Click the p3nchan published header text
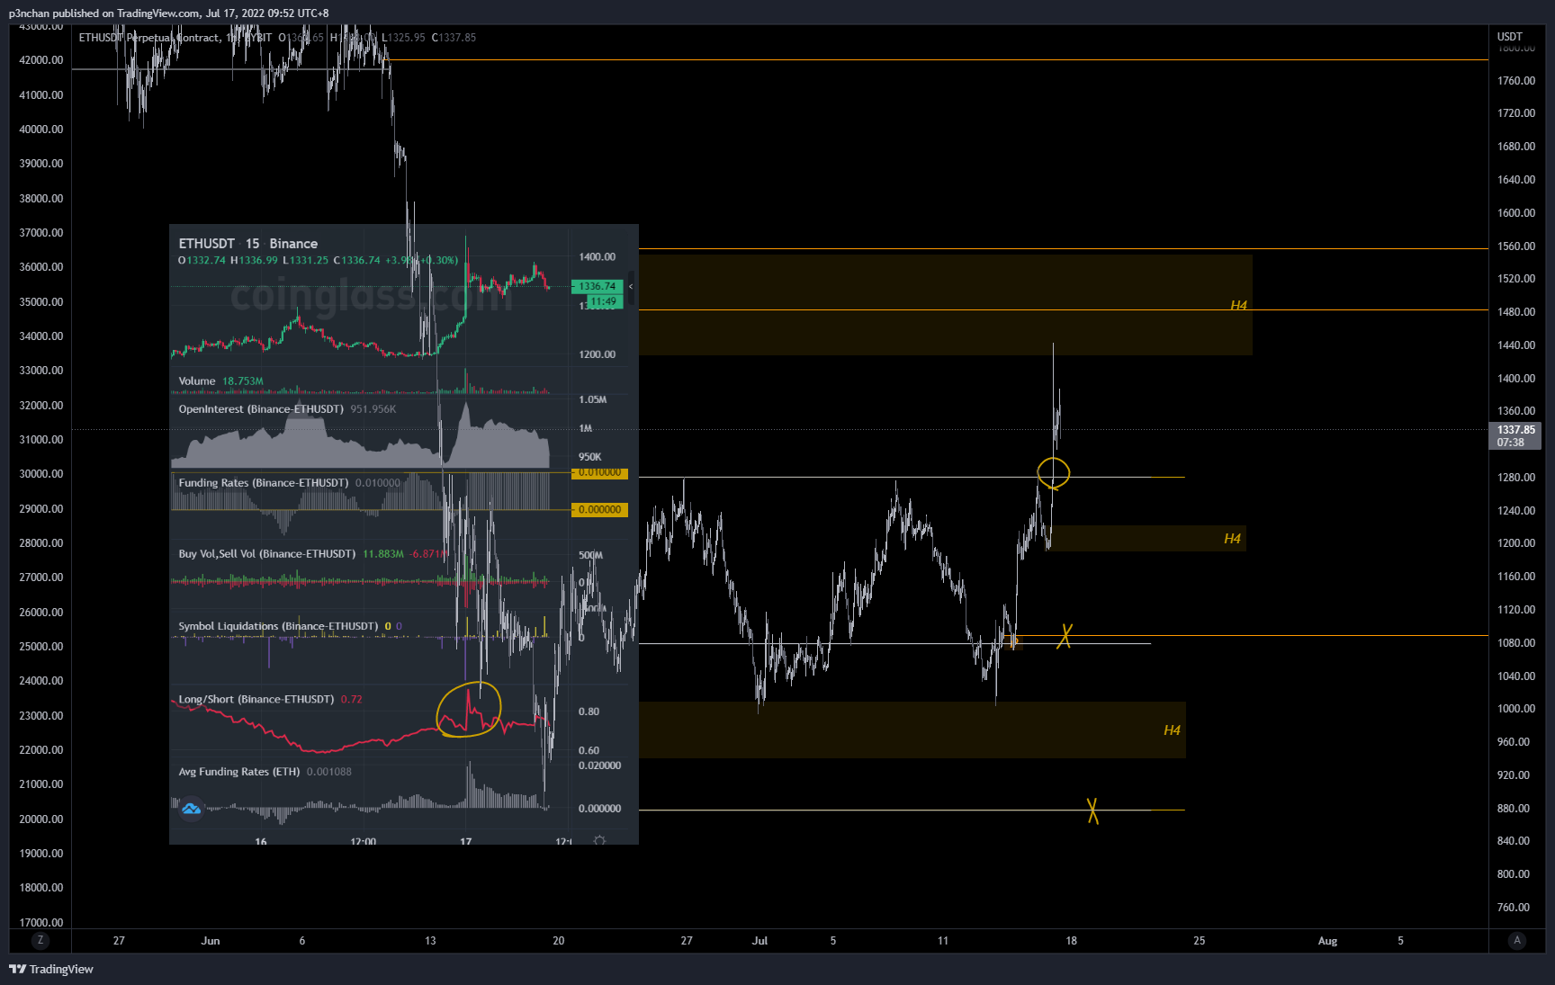The width and height of the screenshot is (1555, 985). (168, 13)
